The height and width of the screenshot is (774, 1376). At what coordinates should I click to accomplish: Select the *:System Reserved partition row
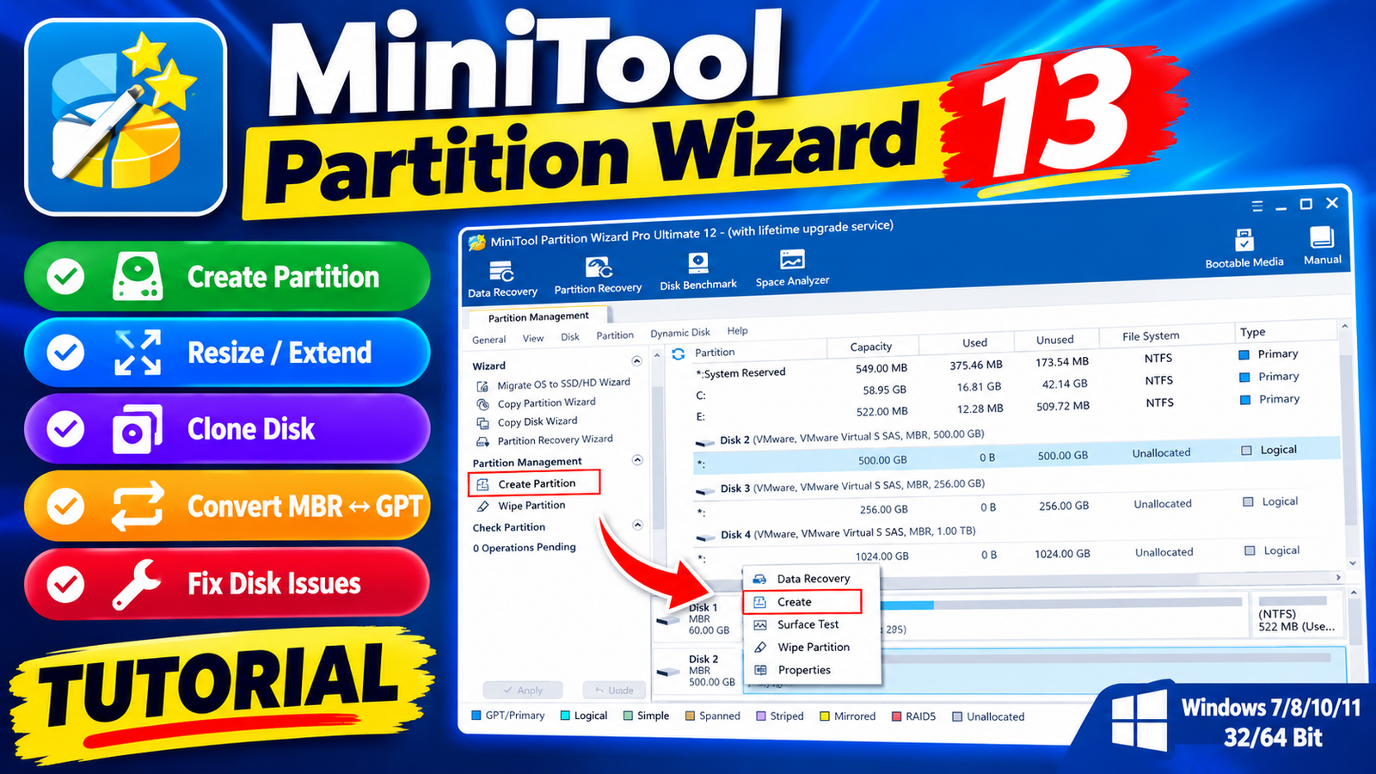point(1015,362)
